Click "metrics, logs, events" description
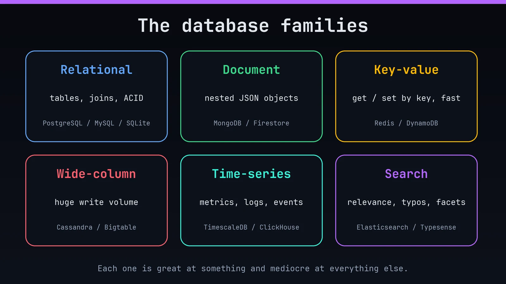The width and height of the screenshot is (506, 284). point(251,202)
